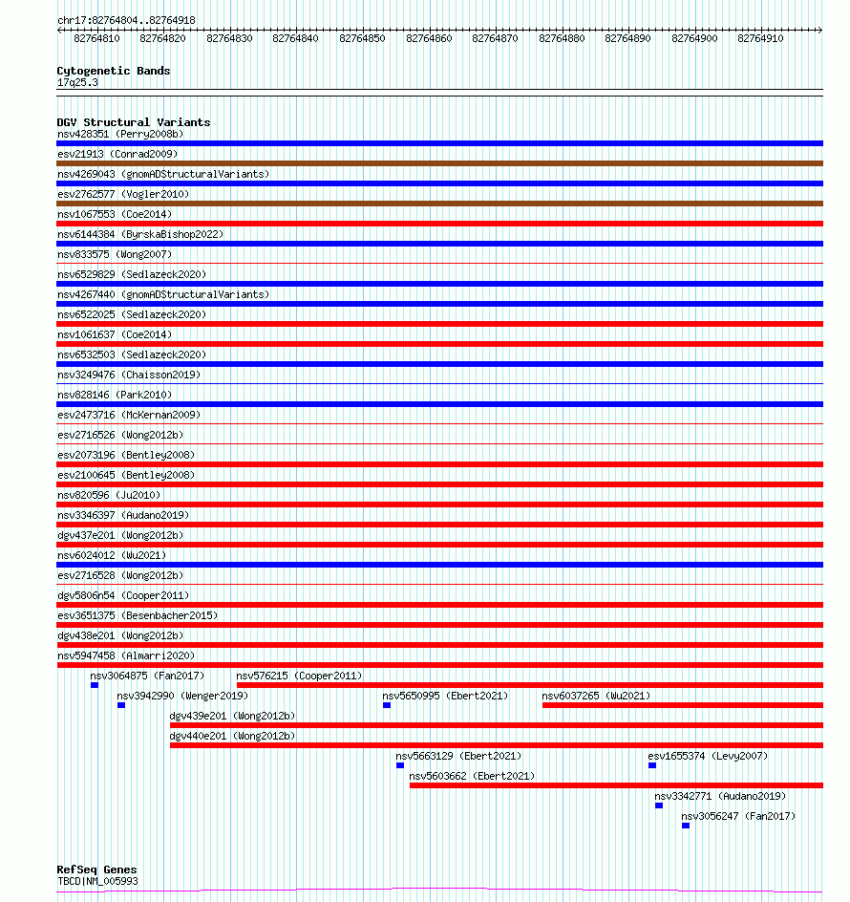Click the red bar of nsv576215 (Cooper2011)
Viewport: 850px width, 902px height.
pyautogui.click(x=530, y=685)
